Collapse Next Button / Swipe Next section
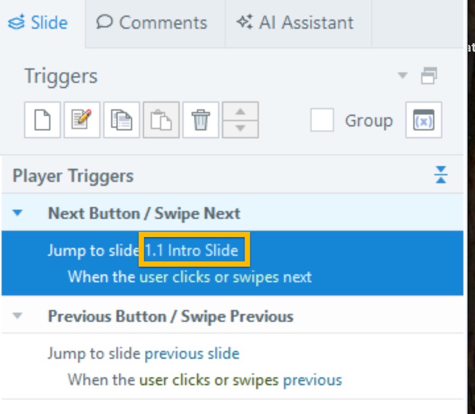Viewport: 475px width, 414px height. click(18, 213)
